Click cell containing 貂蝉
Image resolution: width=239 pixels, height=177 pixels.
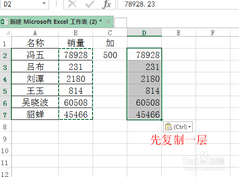[x=35, y=114]
